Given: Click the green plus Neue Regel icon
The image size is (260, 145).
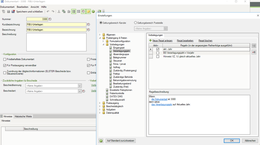Looking at the screenshot, I should click(x=150, y=40).
